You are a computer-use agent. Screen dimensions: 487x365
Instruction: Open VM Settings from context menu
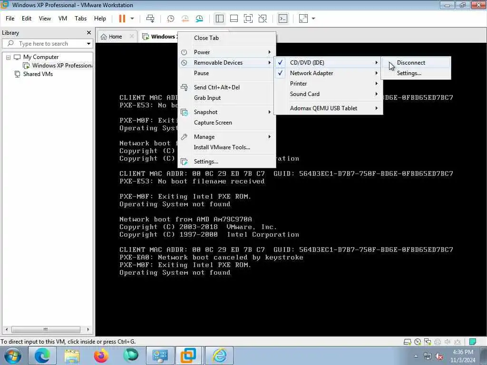[226, 162]
